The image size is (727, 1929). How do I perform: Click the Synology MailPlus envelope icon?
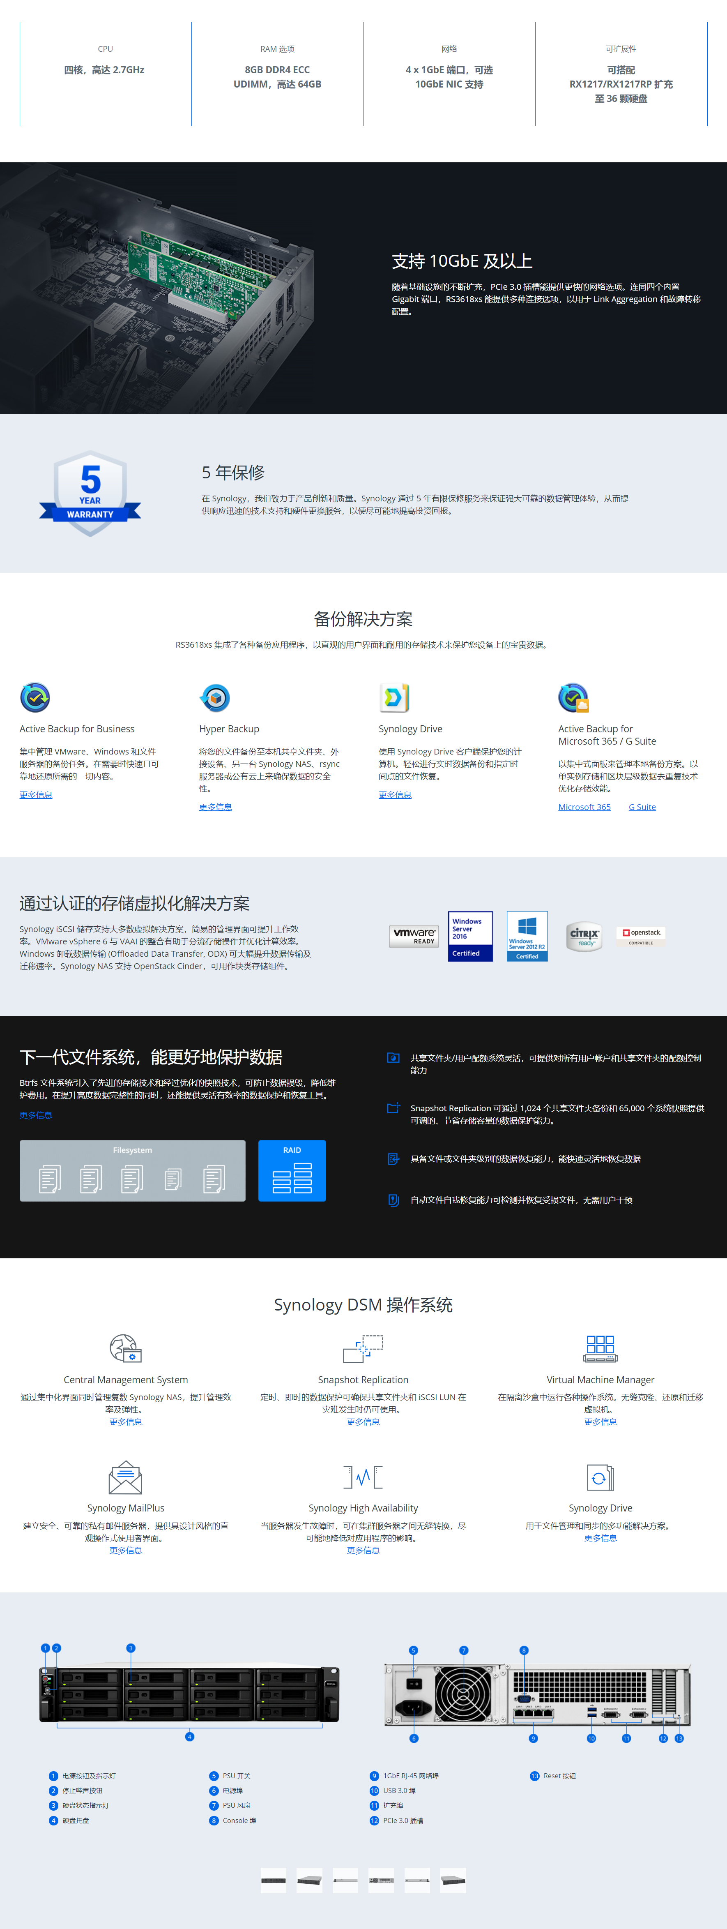click(125, 1477)
